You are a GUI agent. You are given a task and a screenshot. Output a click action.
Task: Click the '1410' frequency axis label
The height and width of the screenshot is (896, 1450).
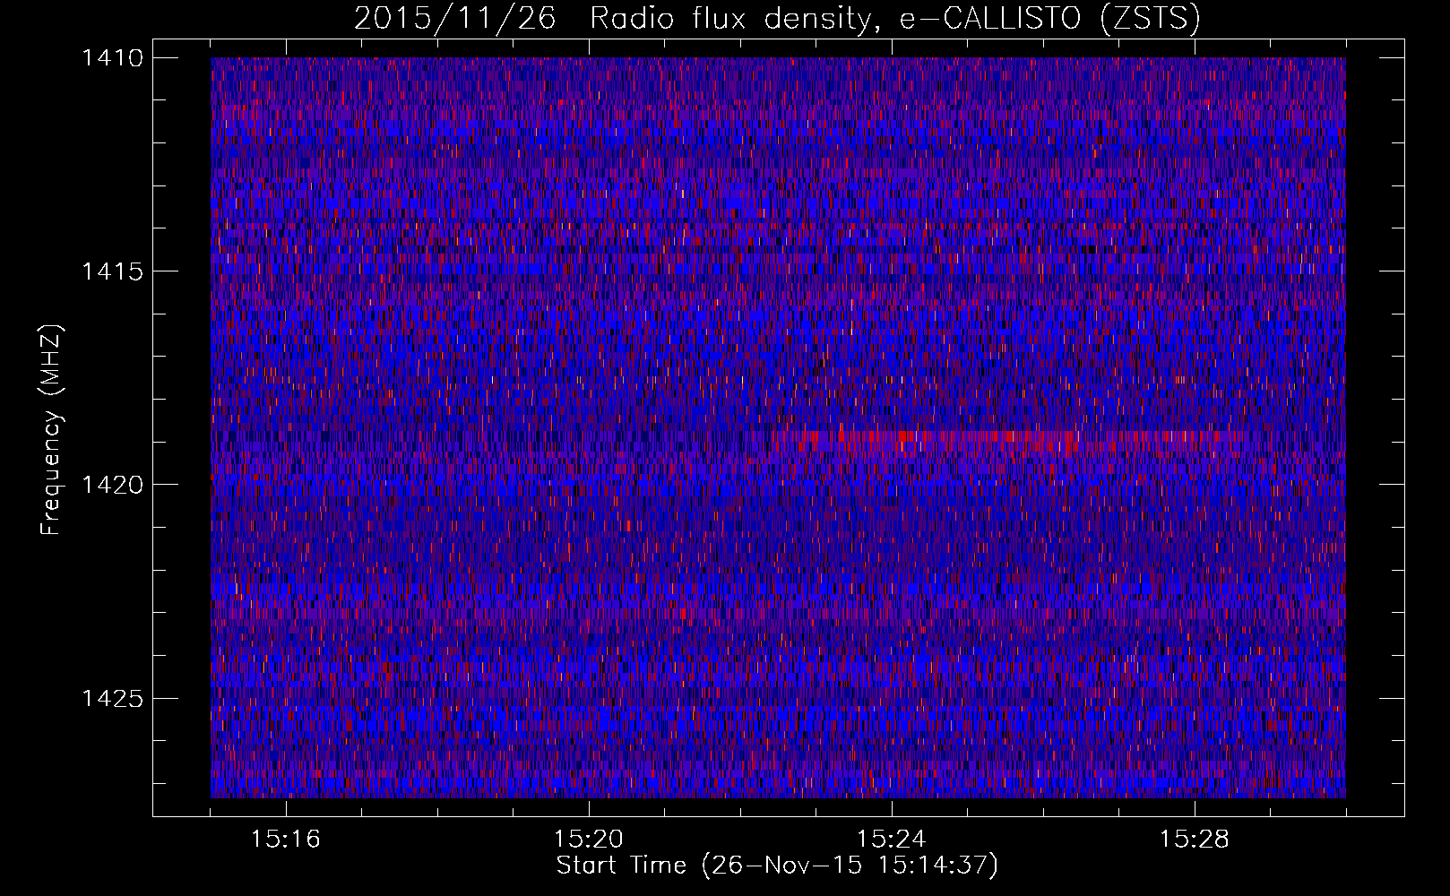112,58
